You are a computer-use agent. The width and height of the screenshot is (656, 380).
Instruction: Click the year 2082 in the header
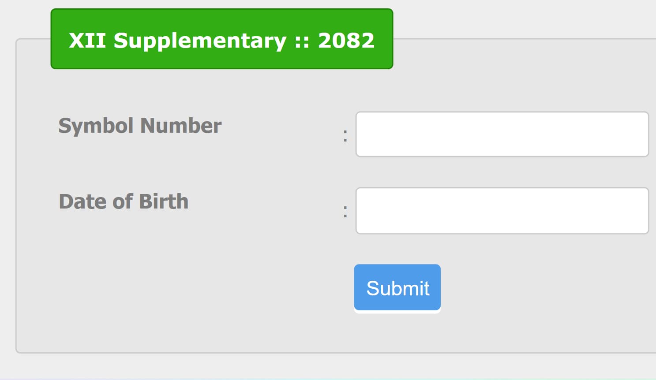click(346, 41)
